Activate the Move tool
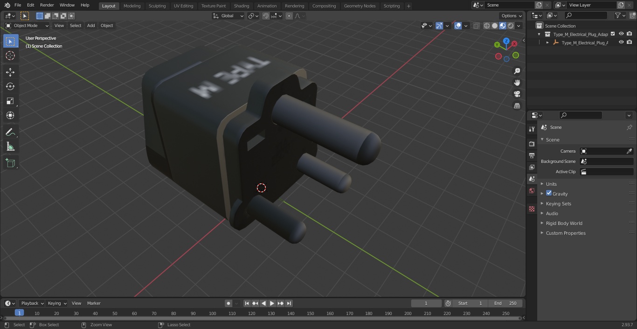Viewport: 637px width, 329px height. tap(10, 72)
